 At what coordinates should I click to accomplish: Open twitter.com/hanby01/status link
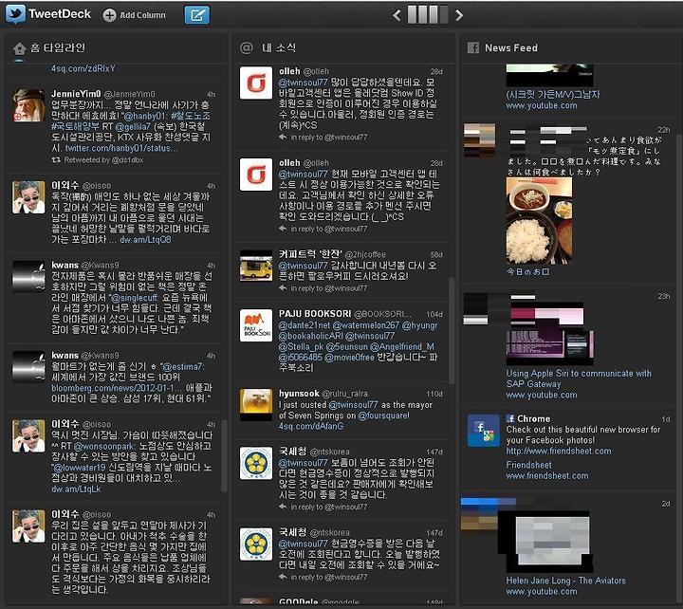tap(121, 149)
